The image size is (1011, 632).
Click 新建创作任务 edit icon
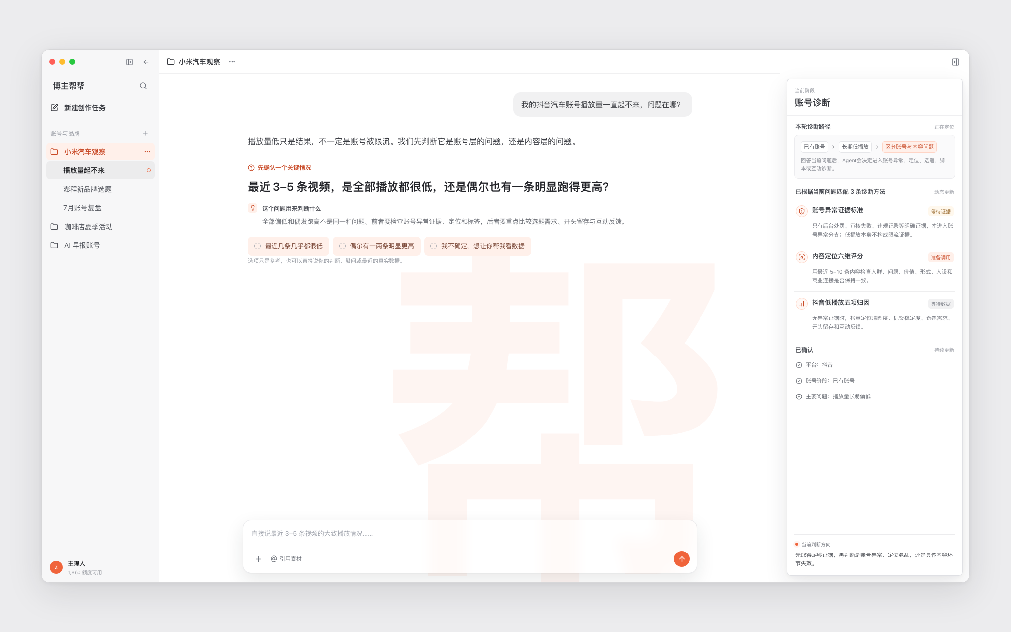pos(54,108)
